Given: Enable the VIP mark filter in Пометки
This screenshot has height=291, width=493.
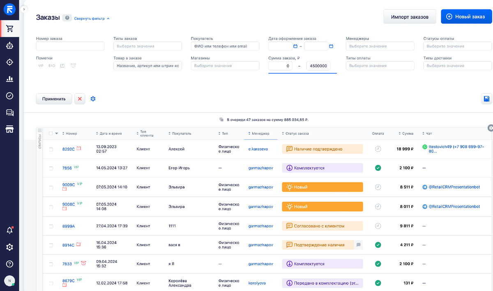Looking at the screenshot, I should 41,65.
